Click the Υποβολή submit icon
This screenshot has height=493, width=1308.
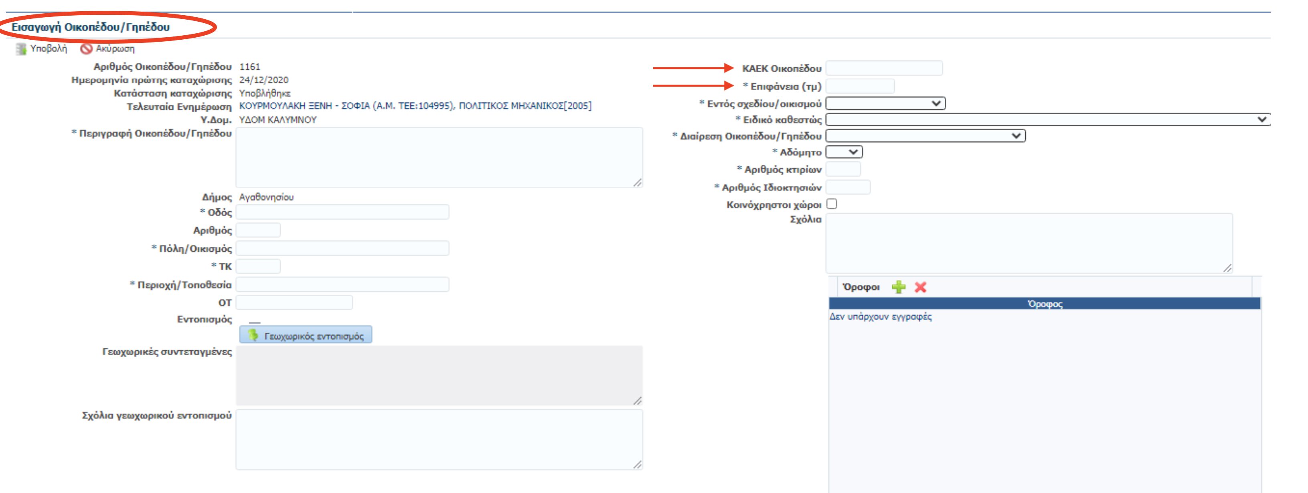pyautogui.click(x=21, y=49)
